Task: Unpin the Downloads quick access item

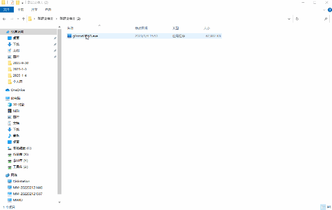Action: (55, 44)
